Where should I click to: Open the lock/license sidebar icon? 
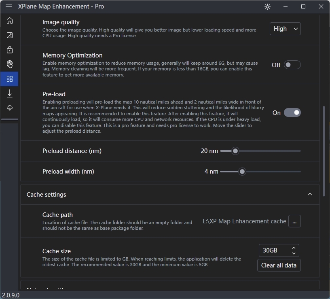(x=10, y=50)
